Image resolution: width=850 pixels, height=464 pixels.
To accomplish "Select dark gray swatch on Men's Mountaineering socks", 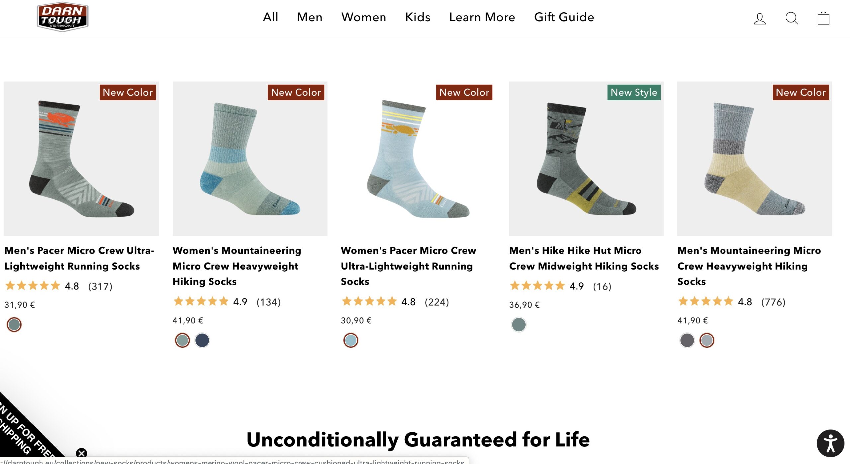I will click(x=687, y=340).
